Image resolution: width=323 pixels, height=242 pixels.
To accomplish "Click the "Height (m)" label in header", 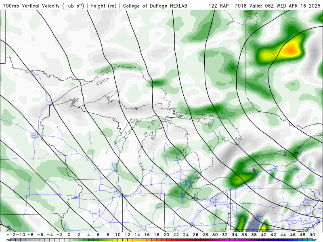I will 104,6.
